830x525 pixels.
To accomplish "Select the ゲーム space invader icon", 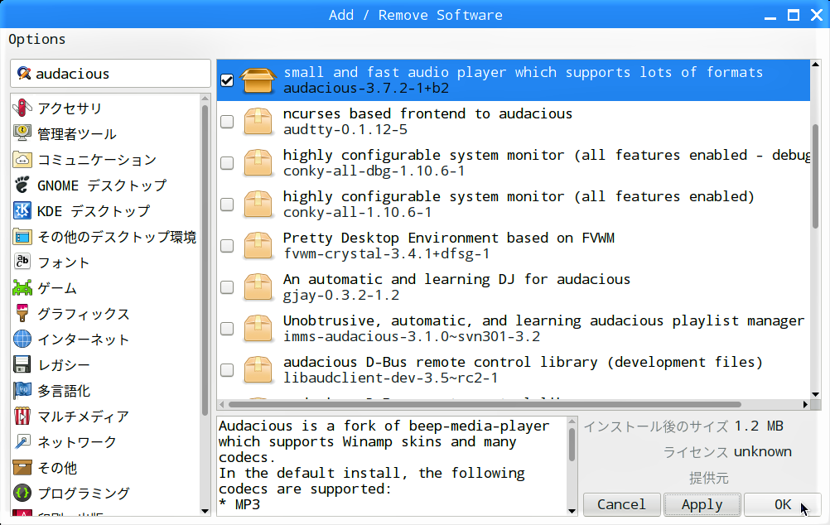I will pos(22,288).
